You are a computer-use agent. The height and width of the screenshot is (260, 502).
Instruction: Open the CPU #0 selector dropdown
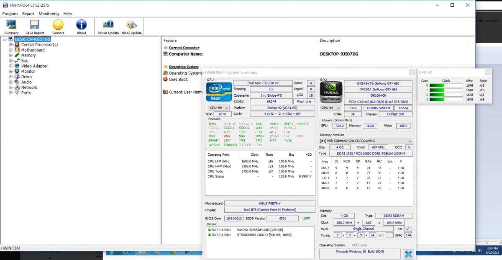coord(219,108)
